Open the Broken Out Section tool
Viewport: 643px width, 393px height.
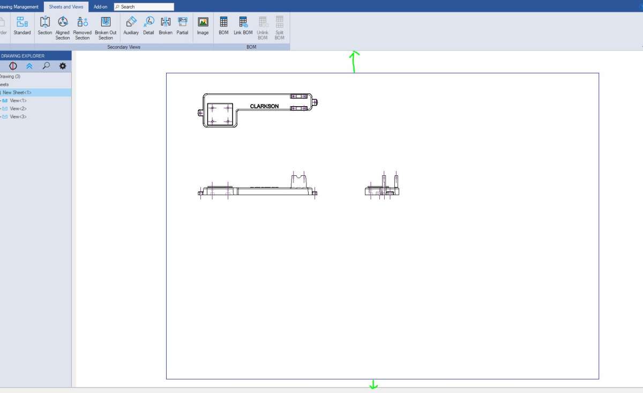tap(106, 28)
